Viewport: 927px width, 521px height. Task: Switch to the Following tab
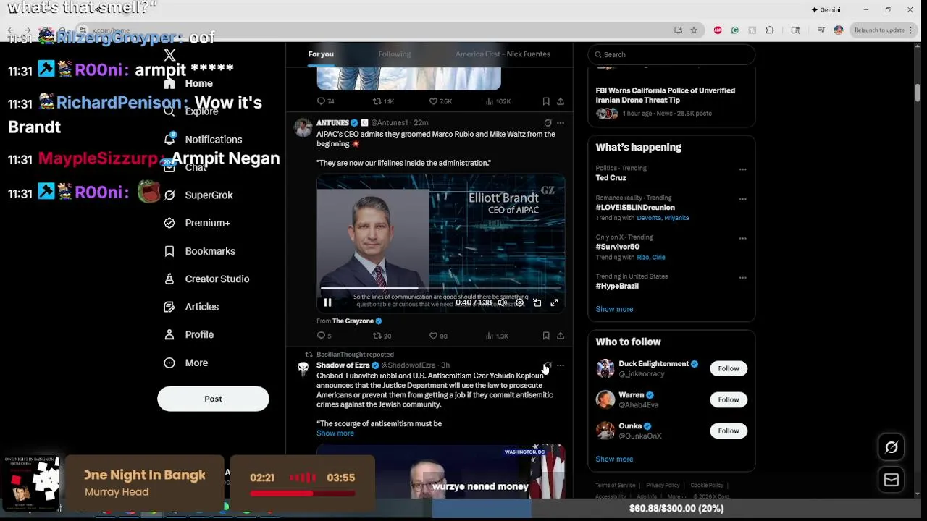[x=394, y=54]
